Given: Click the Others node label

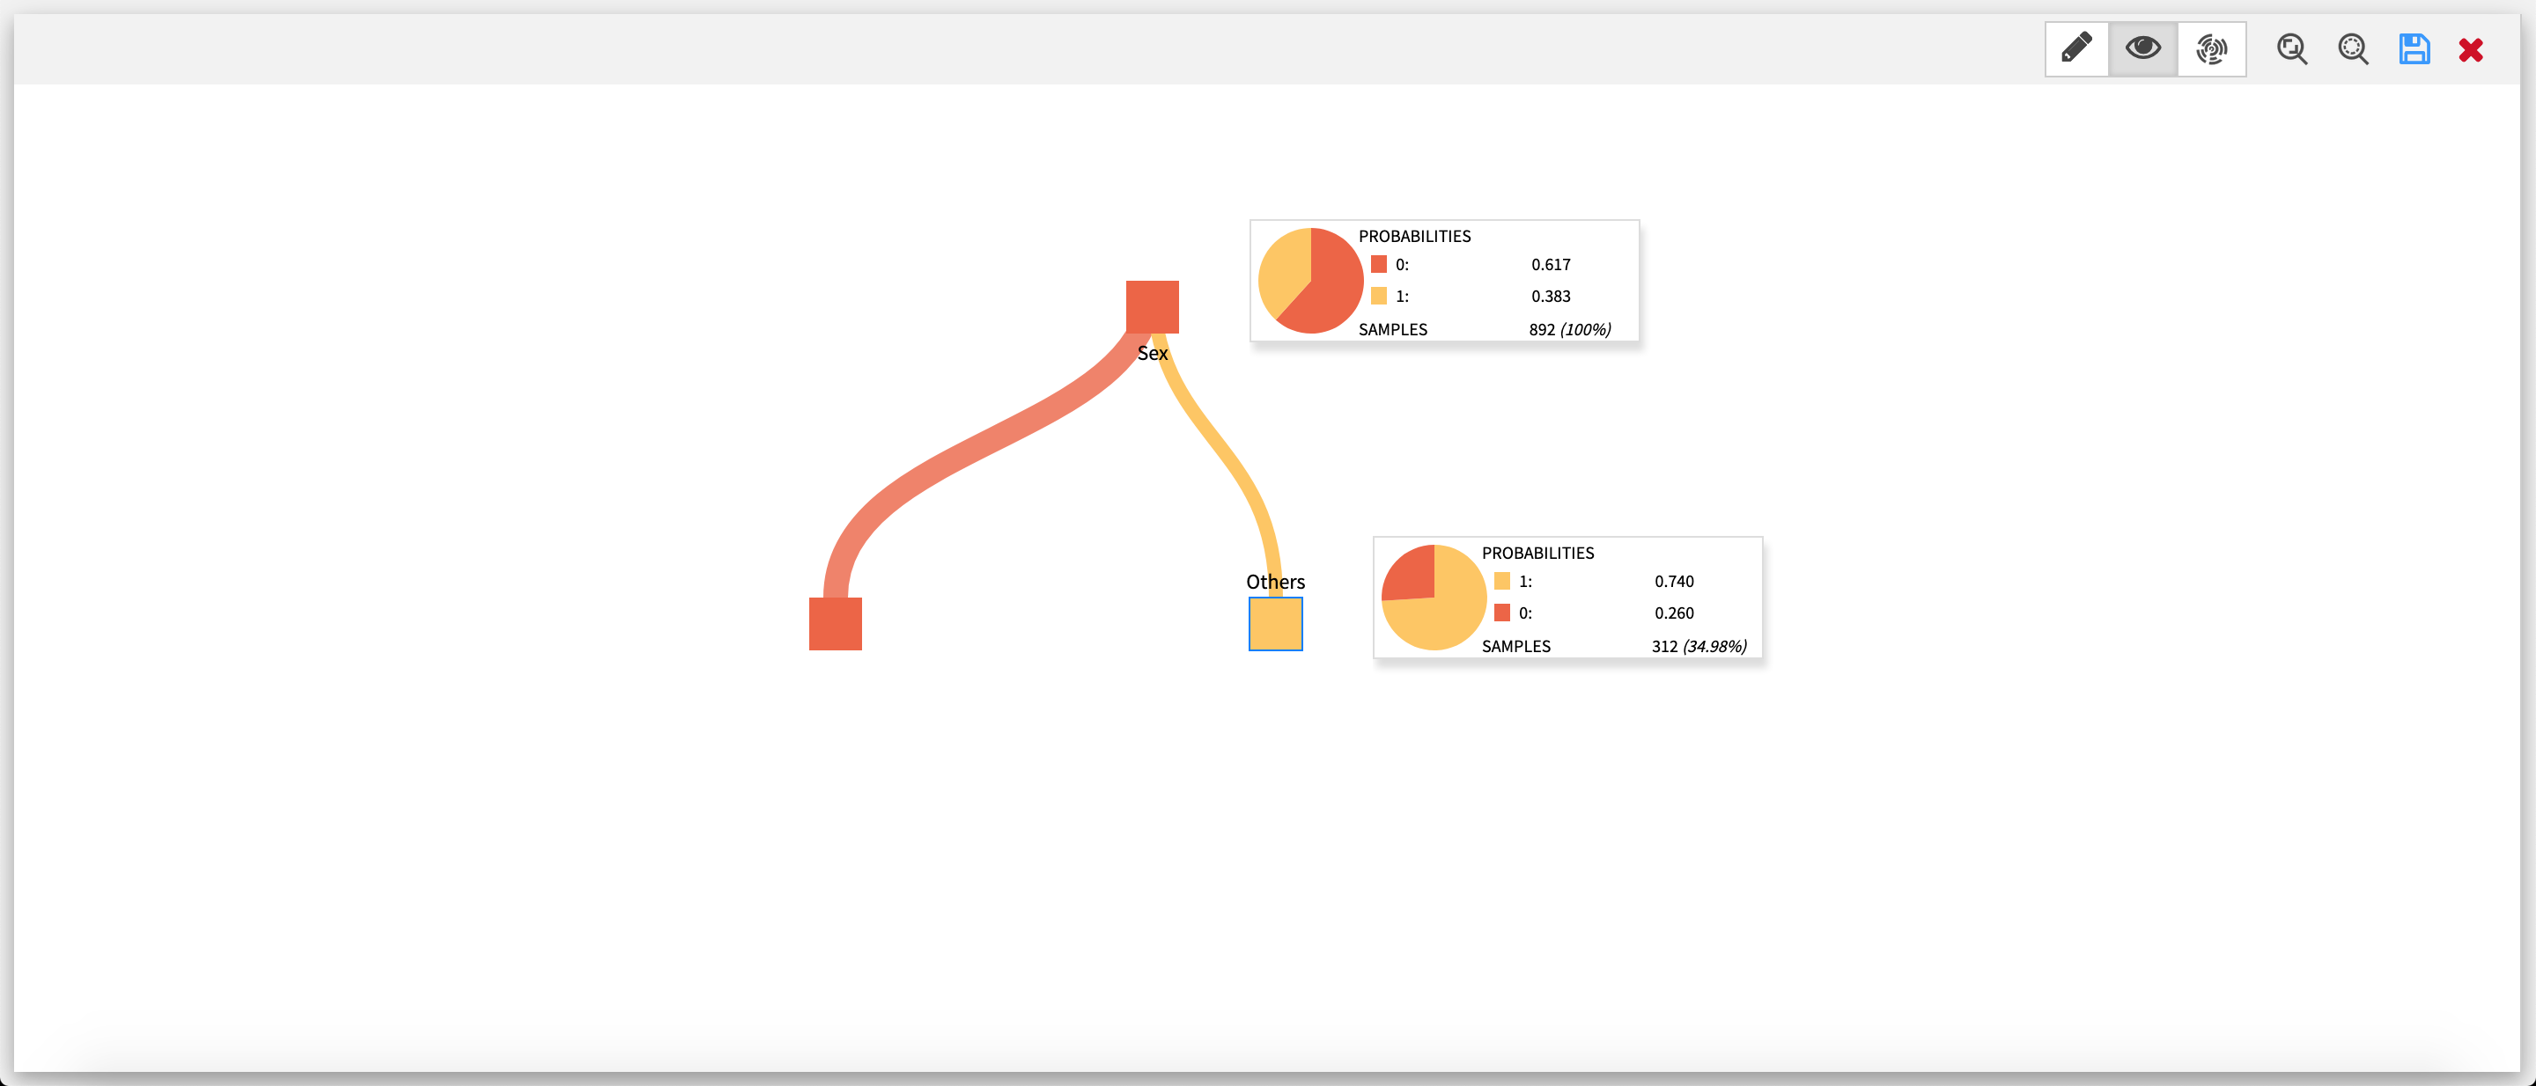Looking at the screenshot, I should pyautogui.click(x=1275, y=582).
